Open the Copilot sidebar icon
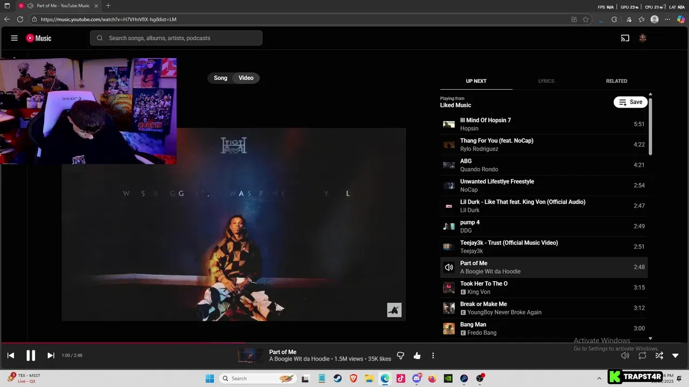Viewport: 689px width, 387px height. pos(681,19)
